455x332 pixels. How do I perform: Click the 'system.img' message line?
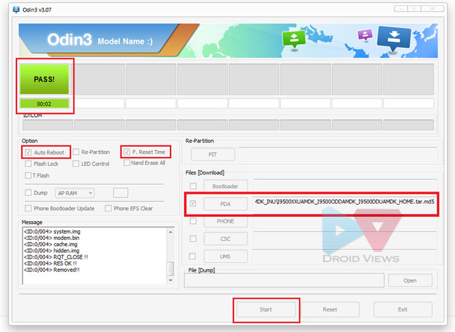pyautogui.click(x=52, y=231)
